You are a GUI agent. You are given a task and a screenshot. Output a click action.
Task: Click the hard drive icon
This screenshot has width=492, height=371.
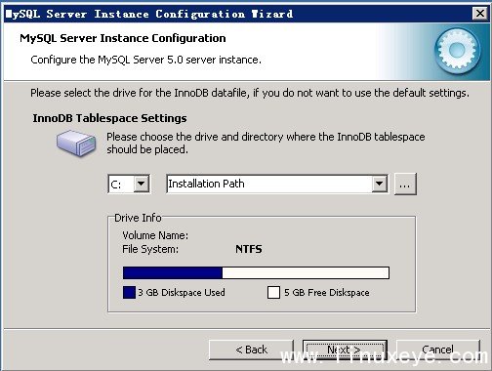coord(76,144)
